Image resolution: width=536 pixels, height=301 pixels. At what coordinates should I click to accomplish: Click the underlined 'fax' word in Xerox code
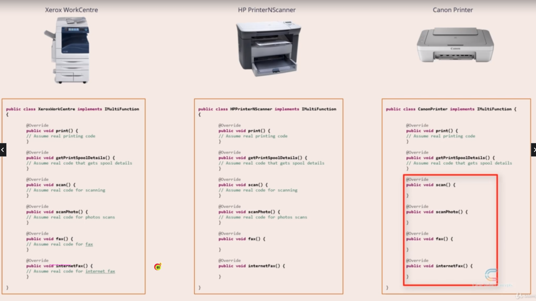(89, 244)
